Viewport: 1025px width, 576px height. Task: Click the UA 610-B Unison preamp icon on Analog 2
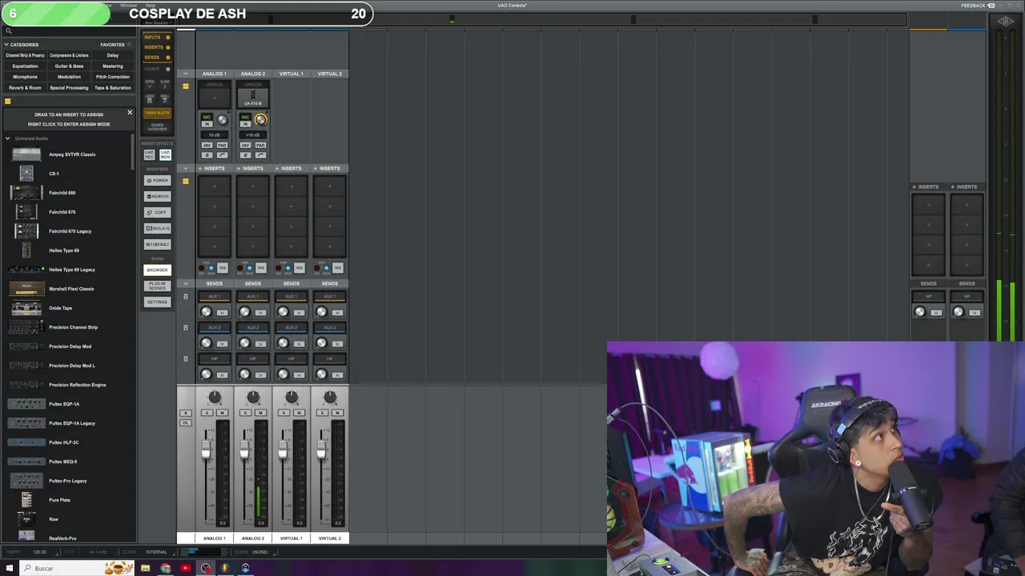click(253, 97)
